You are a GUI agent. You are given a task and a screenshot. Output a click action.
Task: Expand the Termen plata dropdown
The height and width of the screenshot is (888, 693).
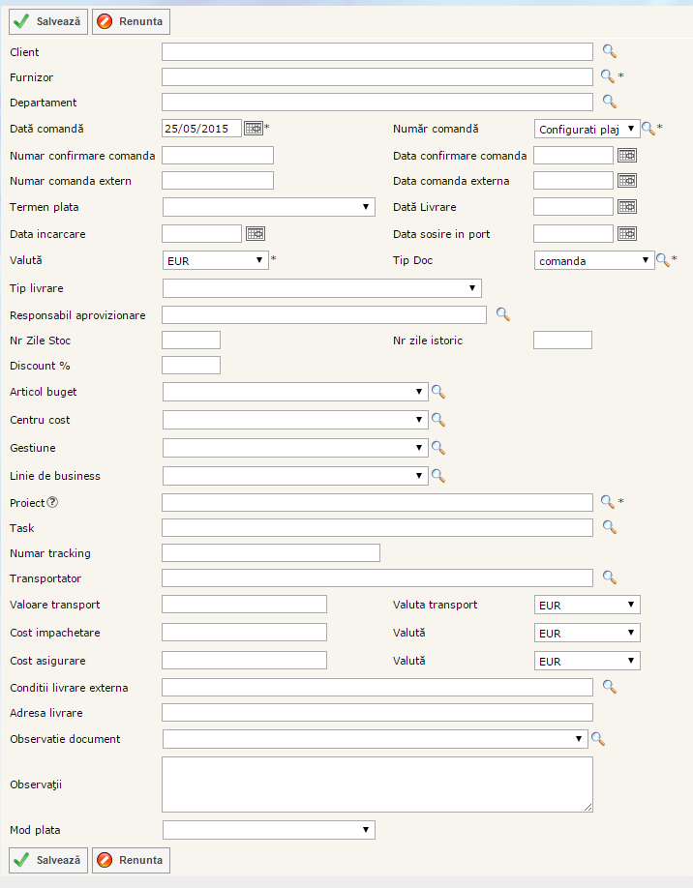[268, 206]
